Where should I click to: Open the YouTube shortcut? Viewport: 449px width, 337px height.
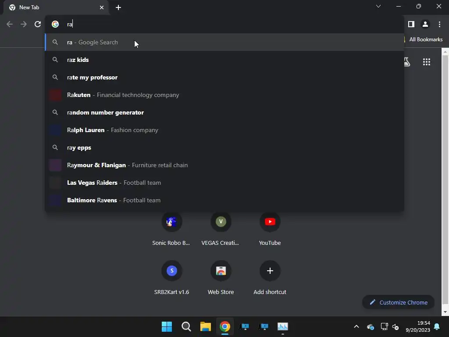click(270, 228)
